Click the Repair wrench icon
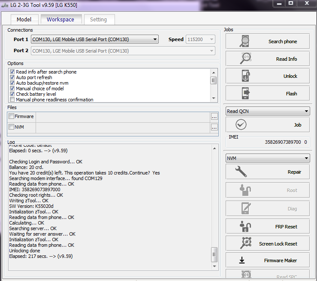Image resolution: width=317 pixels, height=281 pixels. coord(241,172)
